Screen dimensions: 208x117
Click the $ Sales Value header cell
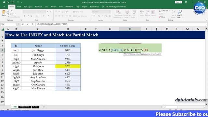point(68,46)
